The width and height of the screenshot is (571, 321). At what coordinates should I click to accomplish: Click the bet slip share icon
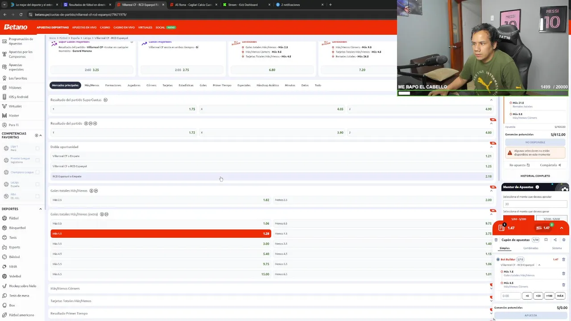(x=555, y=240)
